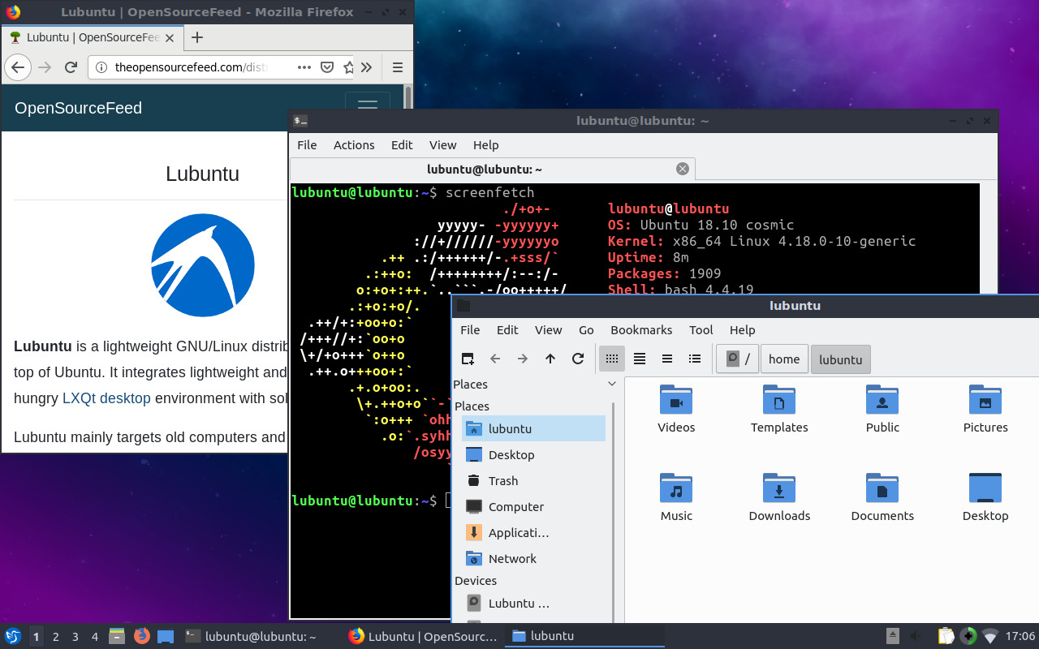Open the Lubuntu start menu bird icon

[11, 636]
